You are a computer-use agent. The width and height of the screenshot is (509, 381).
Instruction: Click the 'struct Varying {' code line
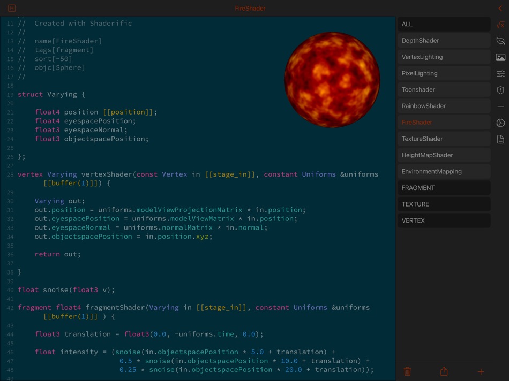pyautogui.click(x=51, y=94)
